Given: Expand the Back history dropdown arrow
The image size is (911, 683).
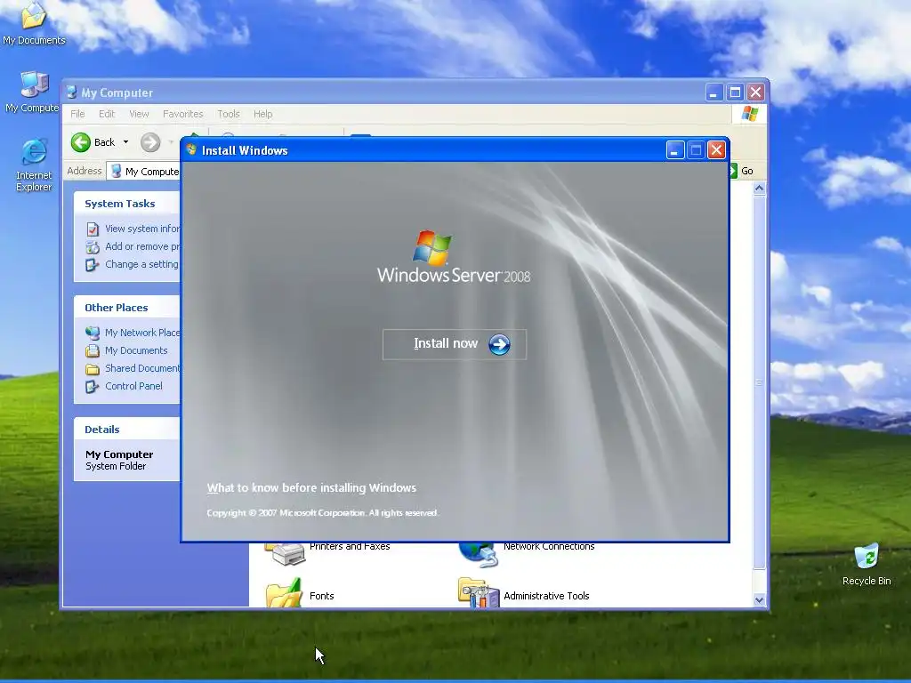Looking at the screenshot, I should 125,142.
